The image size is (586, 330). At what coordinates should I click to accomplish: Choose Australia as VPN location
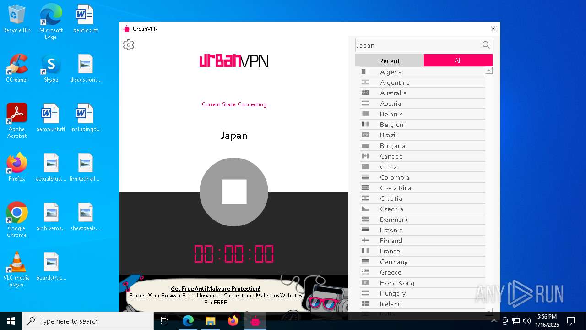point(423,93)
